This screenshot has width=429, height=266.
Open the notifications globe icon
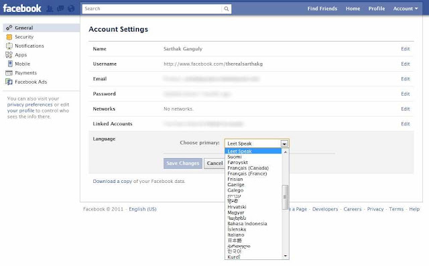point(71,9)
